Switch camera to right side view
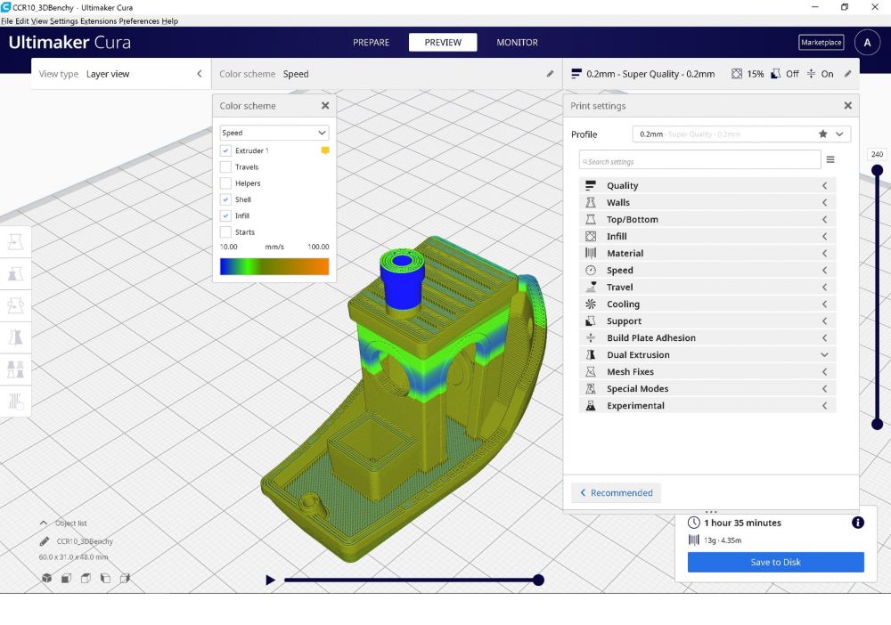Viewport: 891px width, 625px height. click(x=125, y=578)
